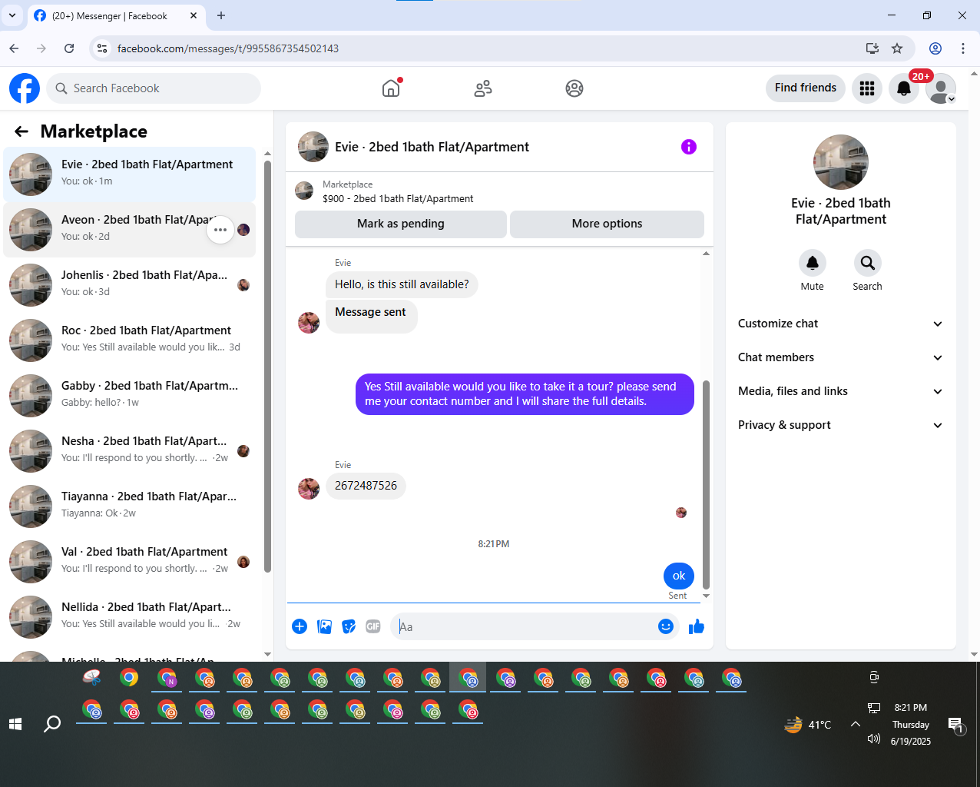The width and height of the screenshot is (980, 787).
Task: Open the Menu grid icon
Action: click(x=867, y=88)
